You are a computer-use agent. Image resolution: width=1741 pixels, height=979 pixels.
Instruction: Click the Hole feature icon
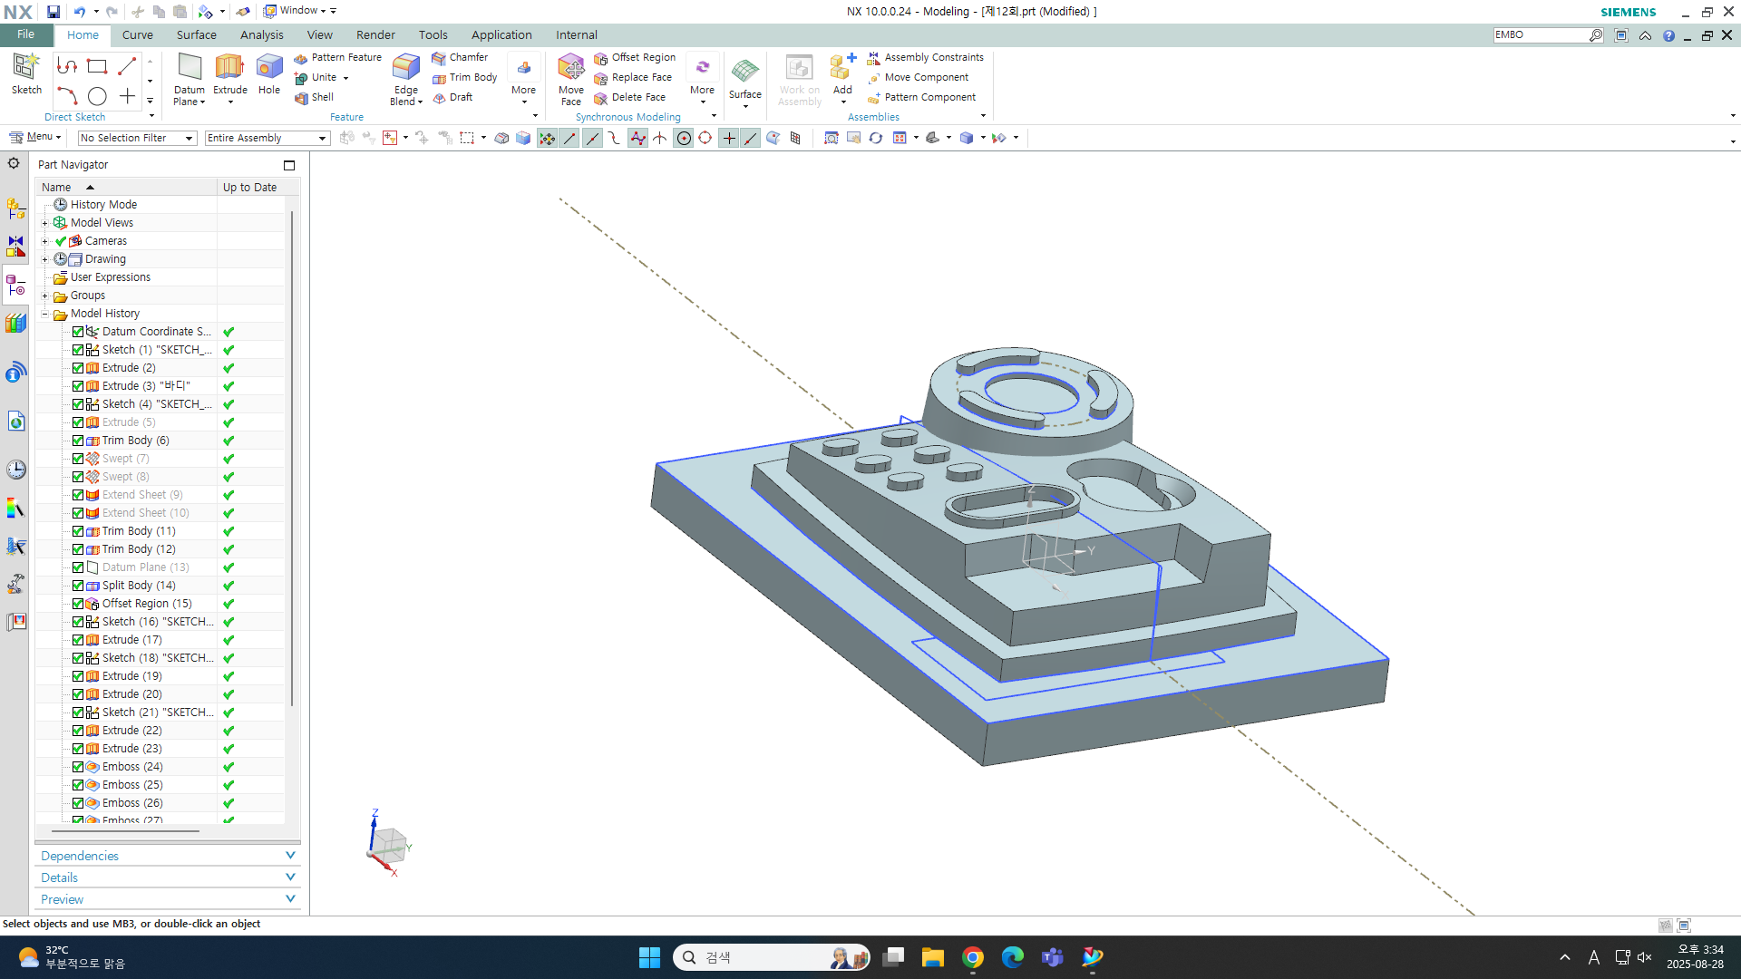coord(269,69)
